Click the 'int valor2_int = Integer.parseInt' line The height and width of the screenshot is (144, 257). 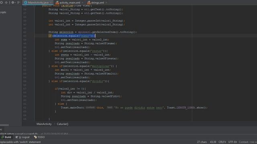coord(87,24)
